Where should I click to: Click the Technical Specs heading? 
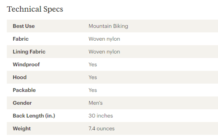point(35,9)
